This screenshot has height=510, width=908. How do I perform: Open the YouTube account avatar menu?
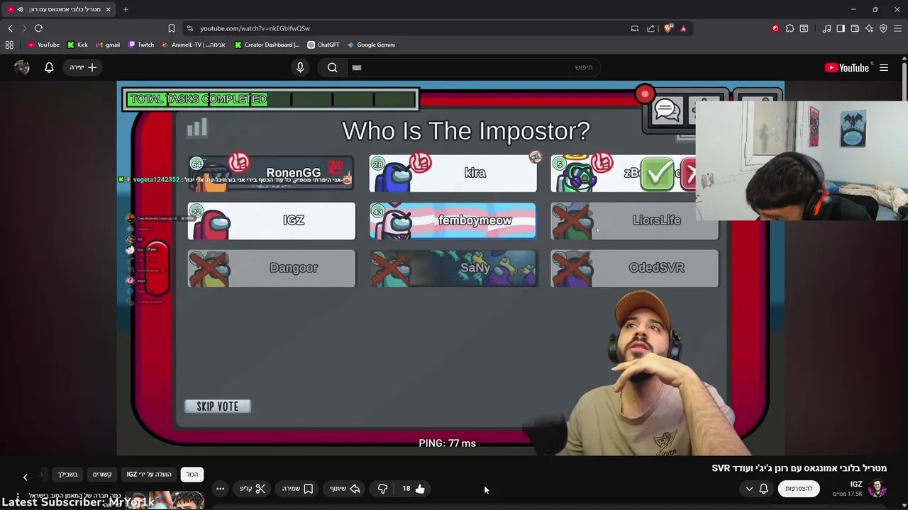22,67
